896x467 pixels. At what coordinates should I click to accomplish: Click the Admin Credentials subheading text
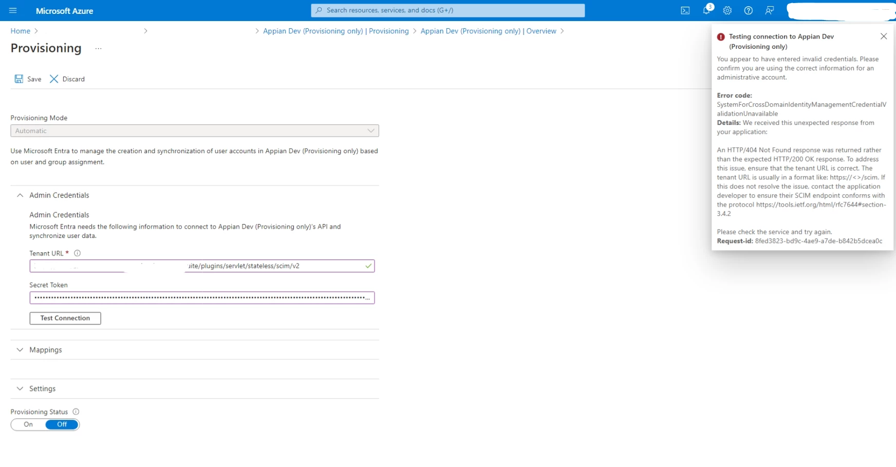[x=60, y=215]
